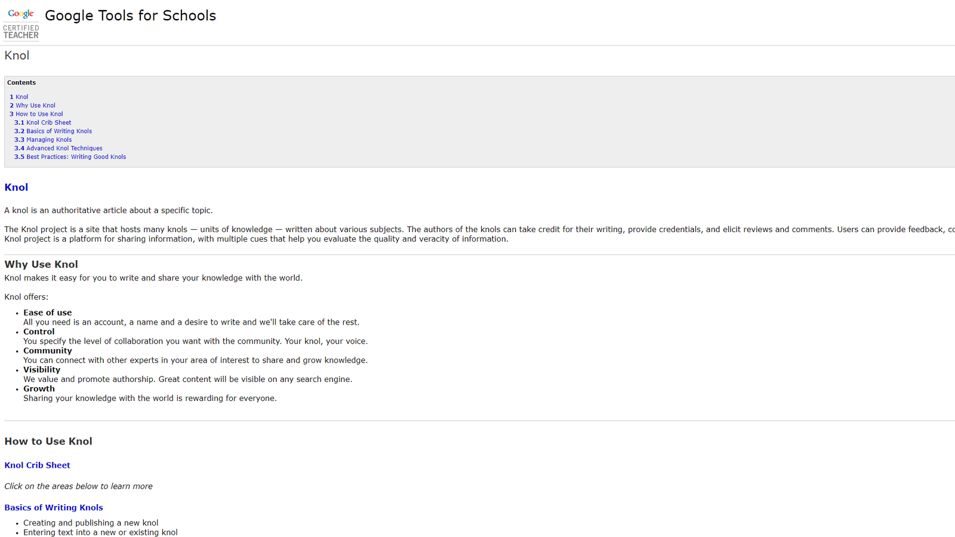955x537 pixels.
Task: Click the blue 'Knol' section heading
Action: coord(16,187)
